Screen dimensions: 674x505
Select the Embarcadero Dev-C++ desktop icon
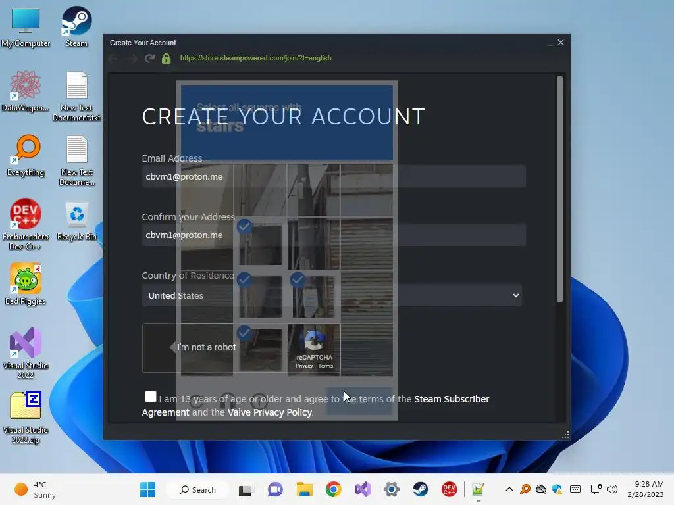(x=26, y=224)
